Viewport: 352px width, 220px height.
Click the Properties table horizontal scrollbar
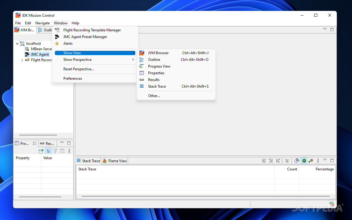41,197
